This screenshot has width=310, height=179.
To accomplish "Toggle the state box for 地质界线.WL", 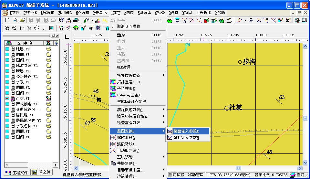I will tap(7, 66).
